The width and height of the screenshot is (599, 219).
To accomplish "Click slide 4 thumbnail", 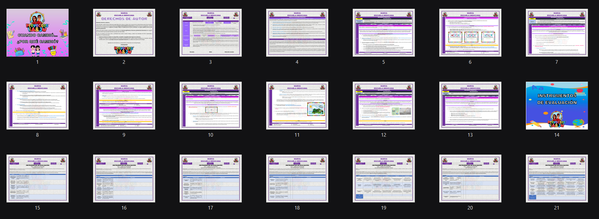I will click(297, 33).
